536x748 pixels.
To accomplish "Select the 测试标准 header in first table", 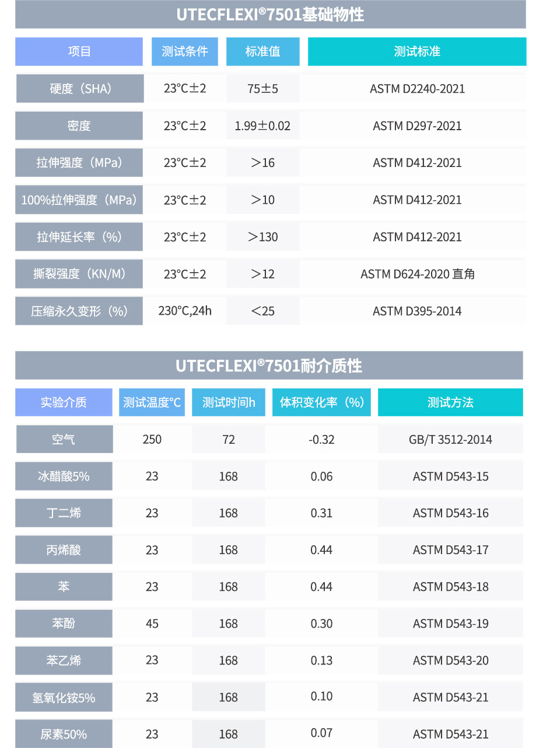I will [417, 51].
